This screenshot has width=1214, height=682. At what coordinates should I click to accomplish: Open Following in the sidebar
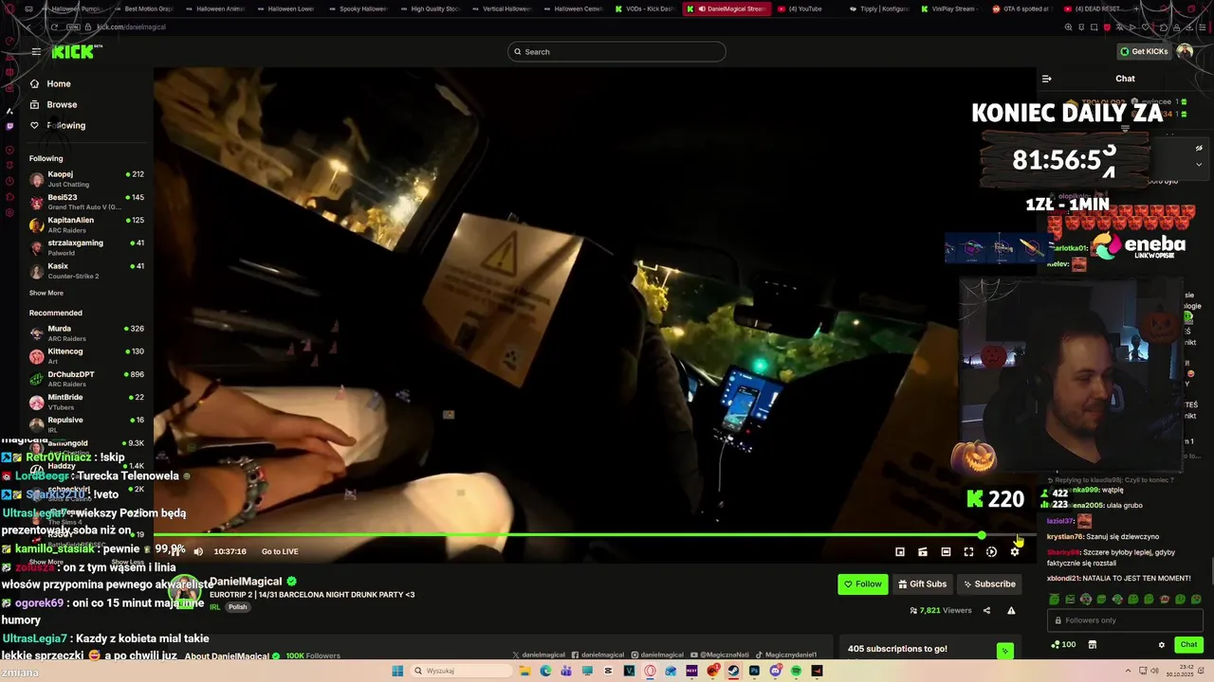pos(65,125)
